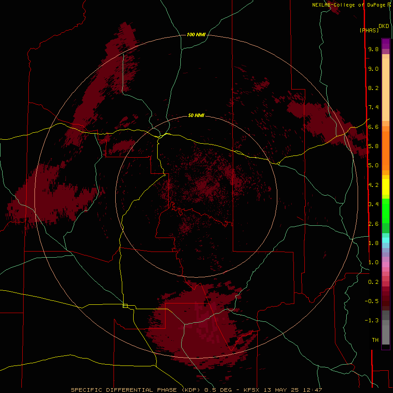Click the purple segment atop the color scale
Screen dimensions: 393x393
tap(386, 44)
